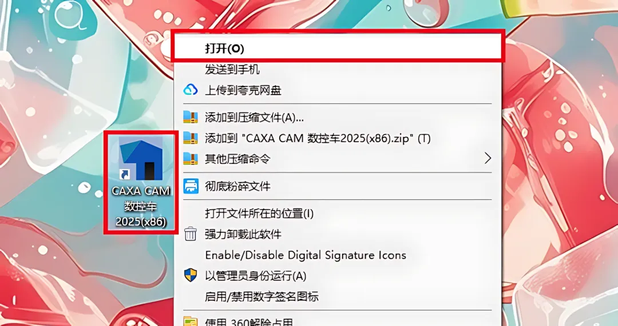This screenshot has height=326, width=618.
Task: Select 彻底粉碎文件 from the menu
Action: coord(338,186)
